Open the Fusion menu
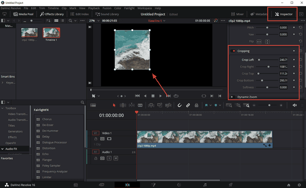Image resolution: width=306 pixels, height=188 pixels. tap(106, 8)
